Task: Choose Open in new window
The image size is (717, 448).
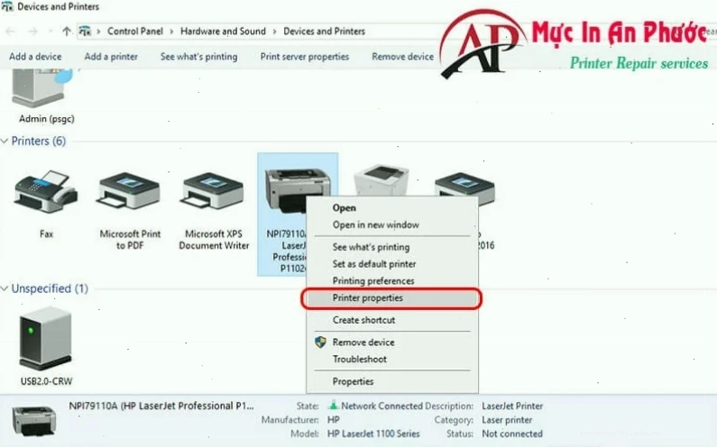Action: tap(392, 225)
